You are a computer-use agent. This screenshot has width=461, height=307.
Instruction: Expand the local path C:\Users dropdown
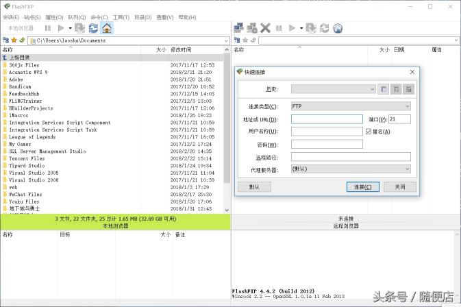click(x=226, y=40)
